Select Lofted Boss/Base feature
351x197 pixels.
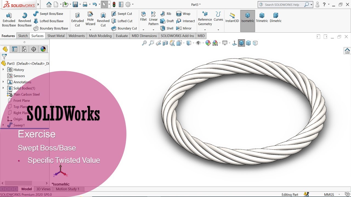(x=49, y=21)
